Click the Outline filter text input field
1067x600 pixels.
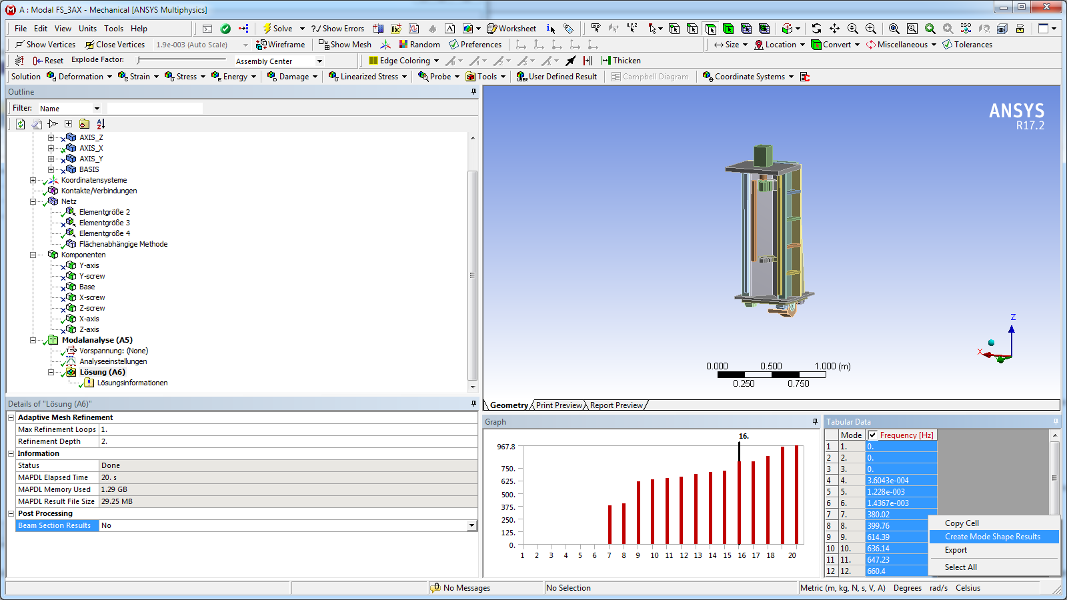[155, 108]
